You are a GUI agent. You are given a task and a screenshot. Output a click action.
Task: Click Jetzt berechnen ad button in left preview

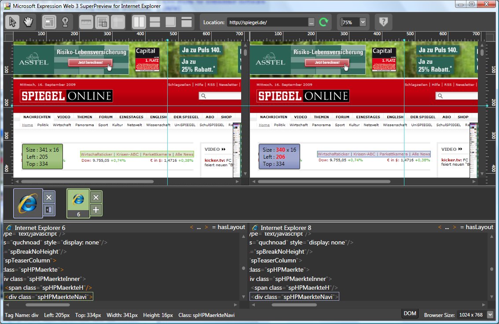90,62
